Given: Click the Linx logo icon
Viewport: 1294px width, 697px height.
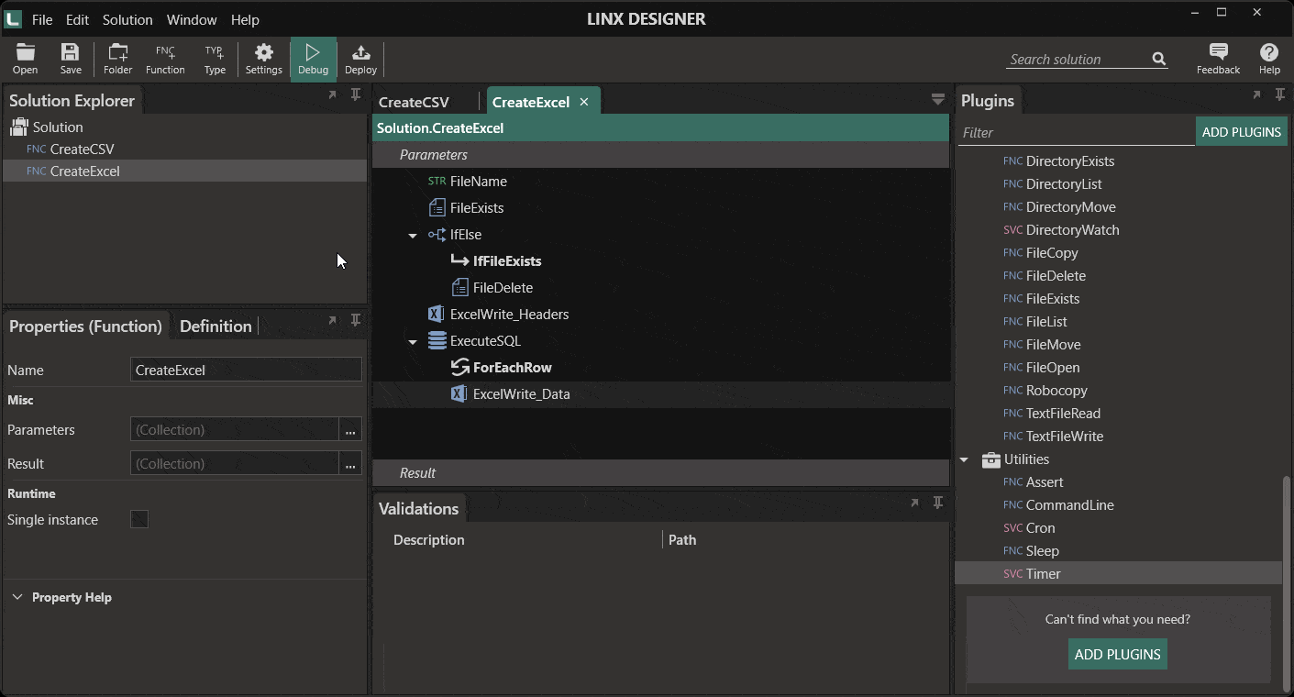Looking at the screenshot, I should (x=13, y=19).
